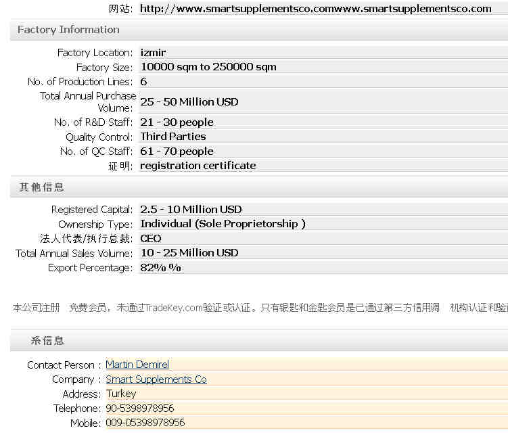
Task: Open the Martin Demirel contact link
Action: (x=137, y=365)
